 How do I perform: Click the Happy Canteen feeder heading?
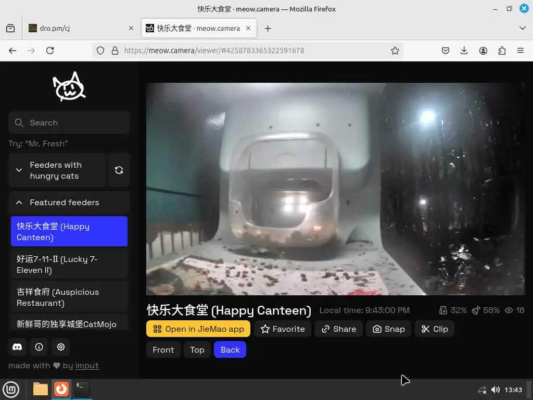pyautogui.click(x=229, y=310)
